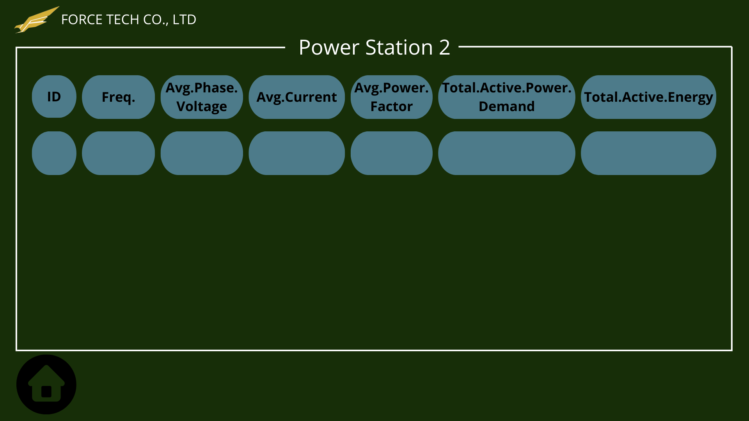Select the ID column header
This screenshot has width=749, height=421.
coord(54,97)
